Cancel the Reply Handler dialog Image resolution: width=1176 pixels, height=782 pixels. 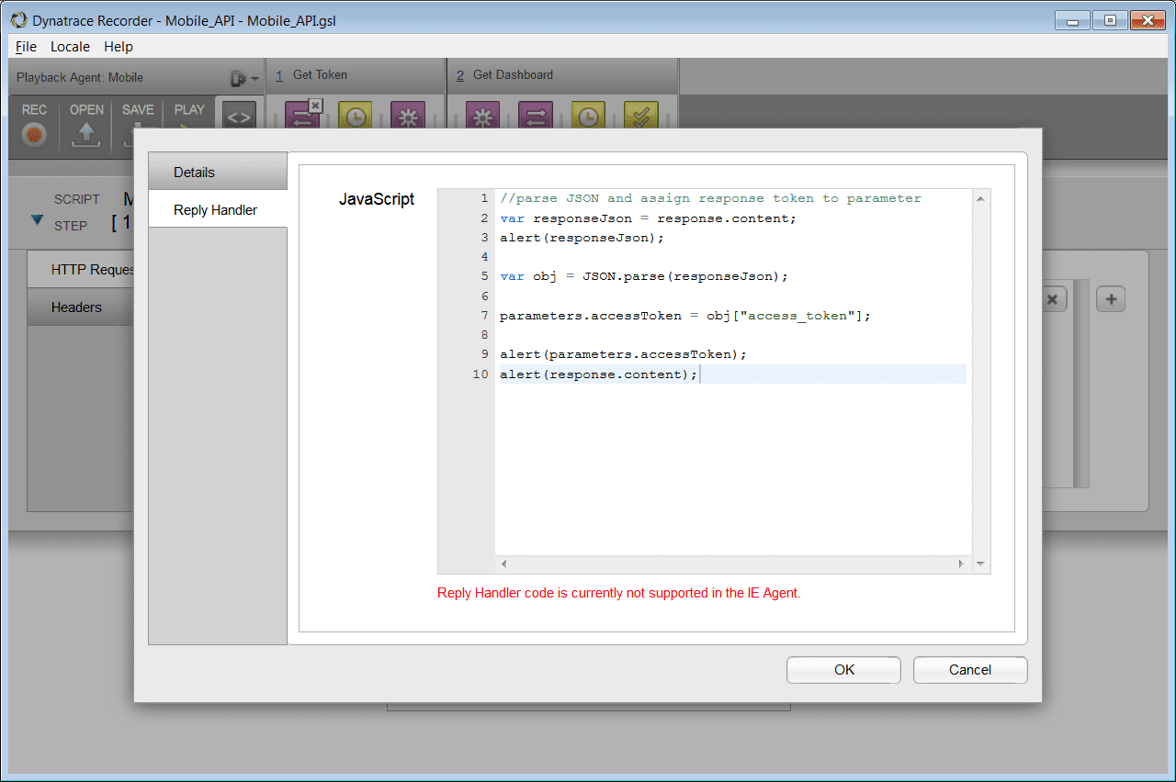click(970, 670)
